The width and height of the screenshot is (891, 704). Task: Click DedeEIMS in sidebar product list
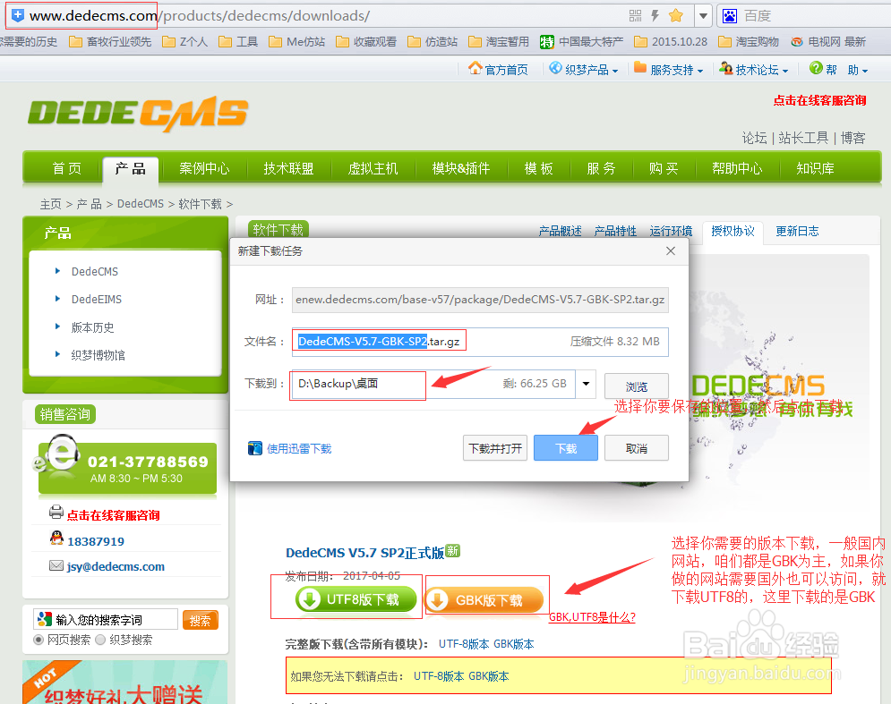pos(96,299)
